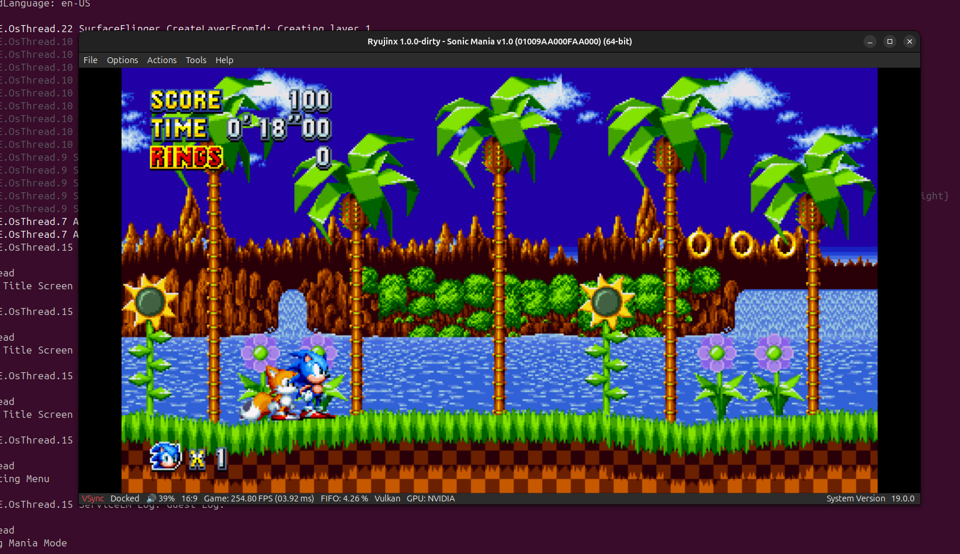Click the volume speaker icon at 39%
Image resolution: width=960 pixels, height=554 pixels.
(151, 498)
